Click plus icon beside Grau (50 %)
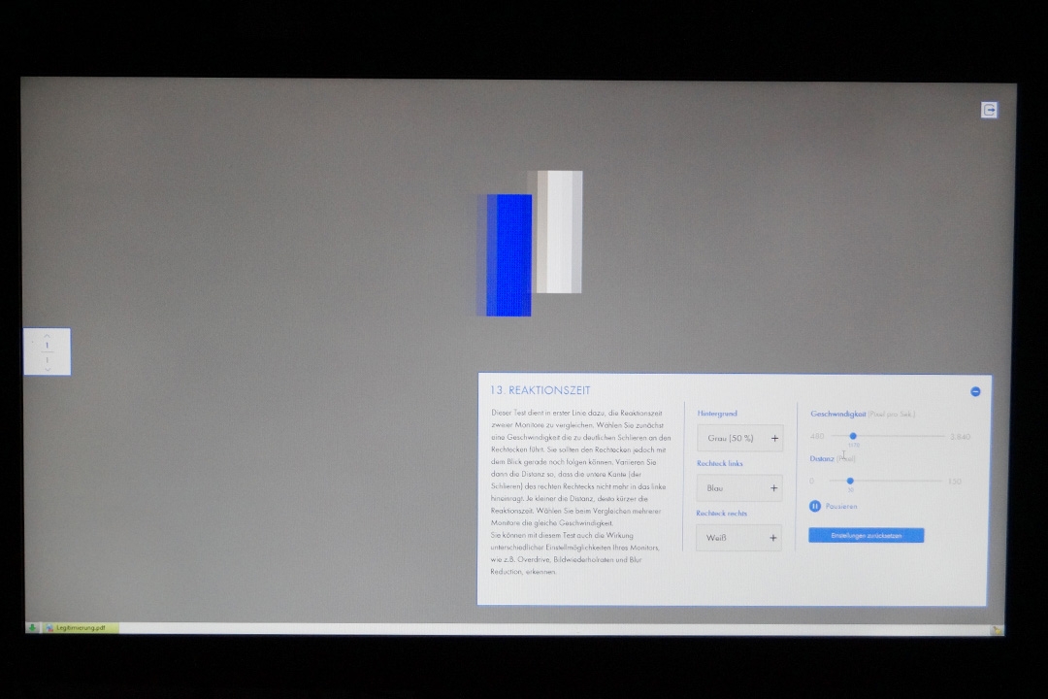The height and width of the screenshot is (699, 1048). (x=774, y=439)
